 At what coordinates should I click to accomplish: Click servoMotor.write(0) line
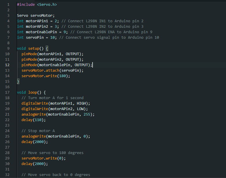tap(44, 158)
